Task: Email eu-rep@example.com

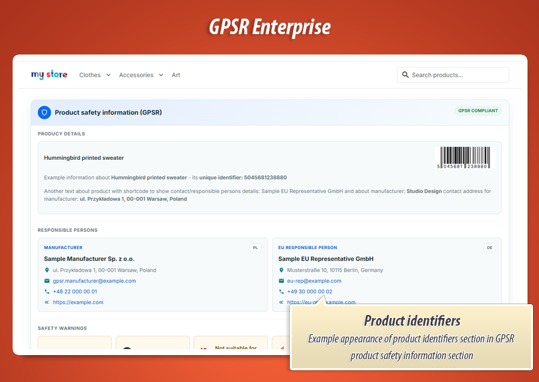Action: click(x=314, y=281)
